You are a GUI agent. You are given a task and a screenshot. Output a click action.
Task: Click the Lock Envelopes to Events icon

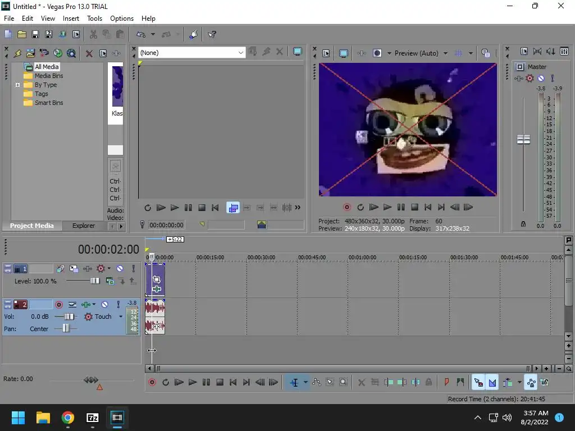pos(531,383)
